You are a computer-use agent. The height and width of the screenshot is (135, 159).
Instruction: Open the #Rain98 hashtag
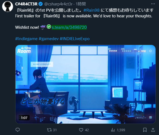point(91,10)
